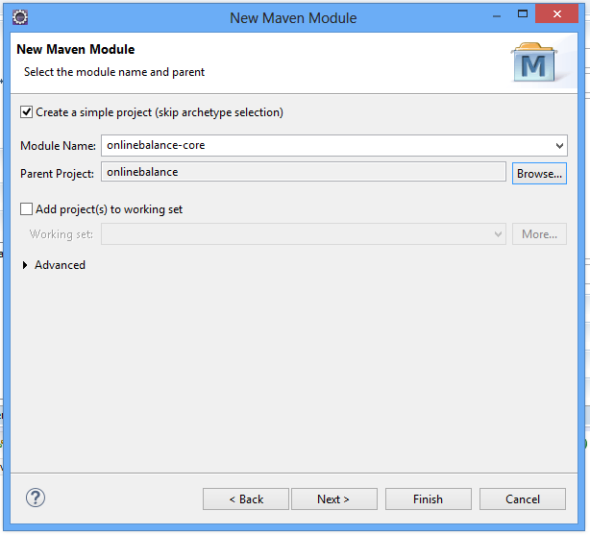The height and width of the screenshot is (535, 590).
Task: Browse for a parent project
Action: coord(539,174)
